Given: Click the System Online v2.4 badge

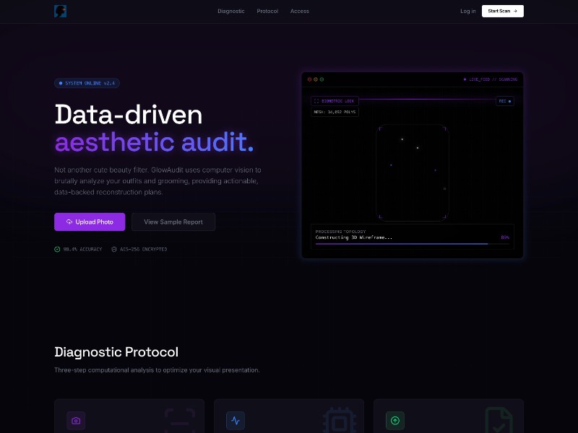Looking at the screenshot, I should pyautogui.click(x=87, y=83).
